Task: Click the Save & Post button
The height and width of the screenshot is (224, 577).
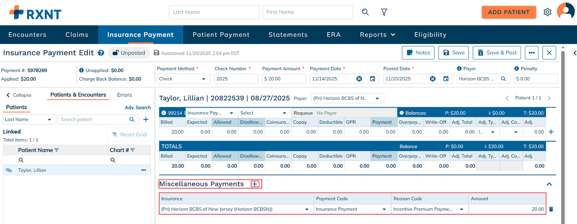Action: coord(497,53)
